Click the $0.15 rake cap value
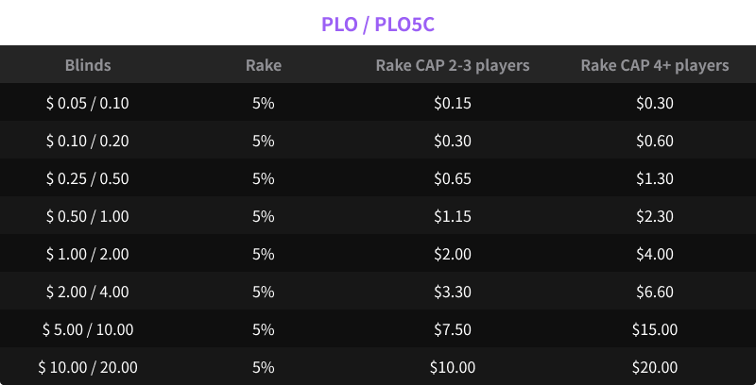Viewport: 756px width, 385px height. pos(452,103)
